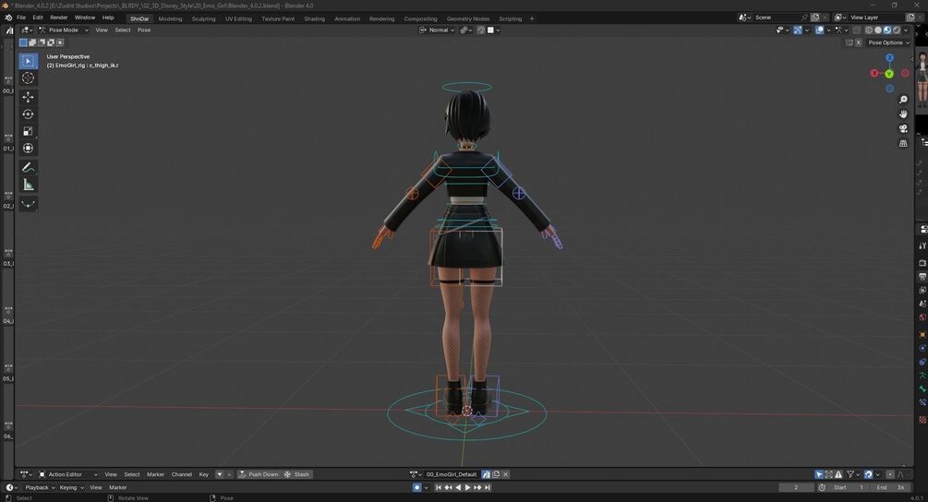The width and height of the screenshot is (928, 502).
Task: Jump to the end frame
Action: (487, 488)
